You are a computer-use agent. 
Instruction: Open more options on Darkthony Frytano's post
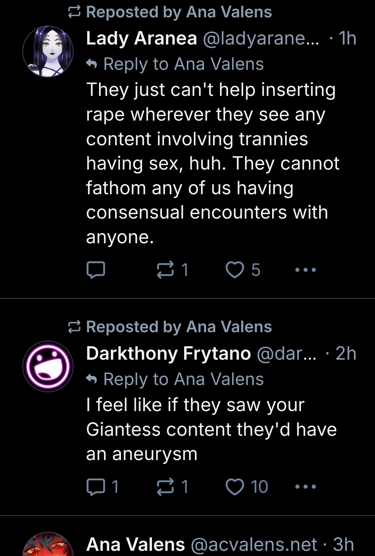point(305,486)
